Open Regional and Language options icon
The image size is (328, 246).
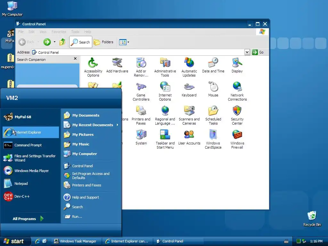click(x=165, y=115)
